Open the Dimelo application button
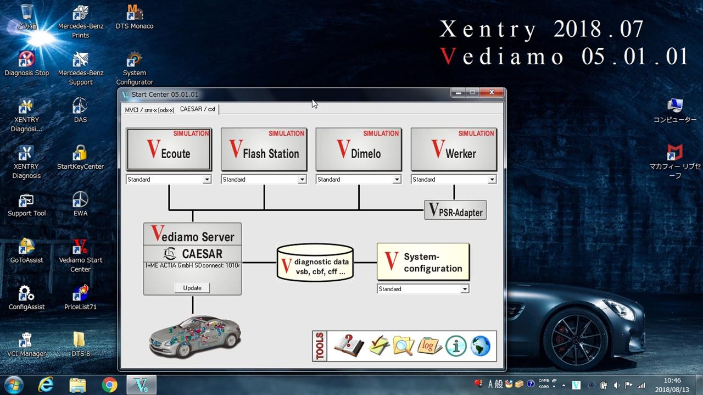This screenshot has width=703, height=395. point(359,149)
